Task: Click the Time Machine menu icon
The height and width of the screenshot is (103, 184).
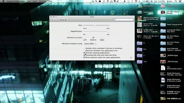Action: (129, 1)
